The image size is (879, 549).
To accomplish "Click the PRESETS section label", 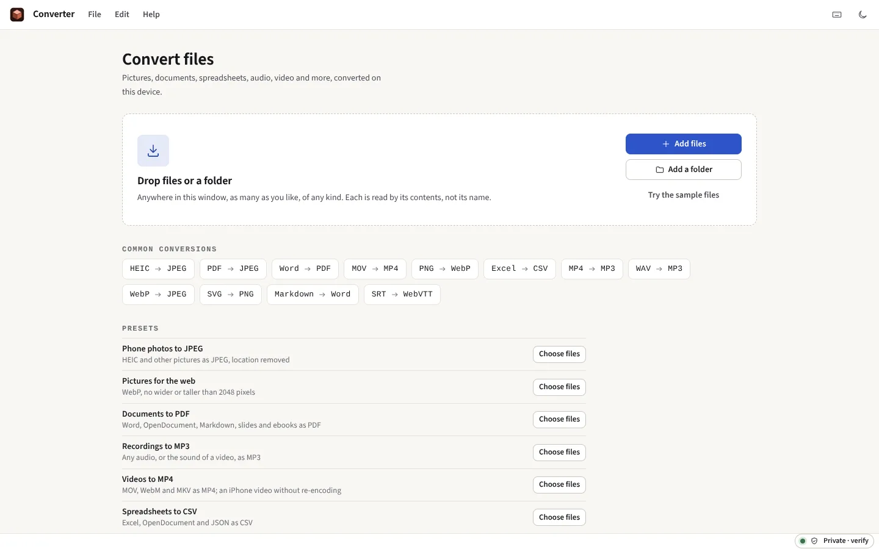I will click(x=140, y=329).
